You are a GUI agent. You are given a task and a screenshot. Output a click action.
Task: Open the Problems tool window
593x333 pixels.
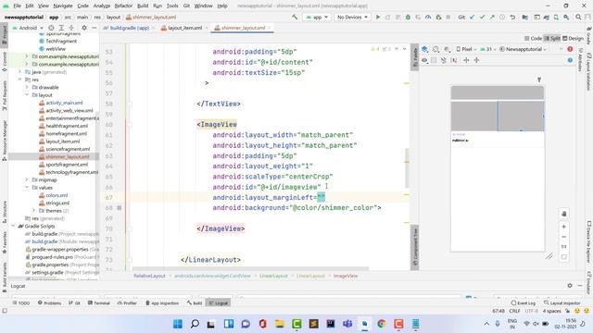(x=49, y=302)
